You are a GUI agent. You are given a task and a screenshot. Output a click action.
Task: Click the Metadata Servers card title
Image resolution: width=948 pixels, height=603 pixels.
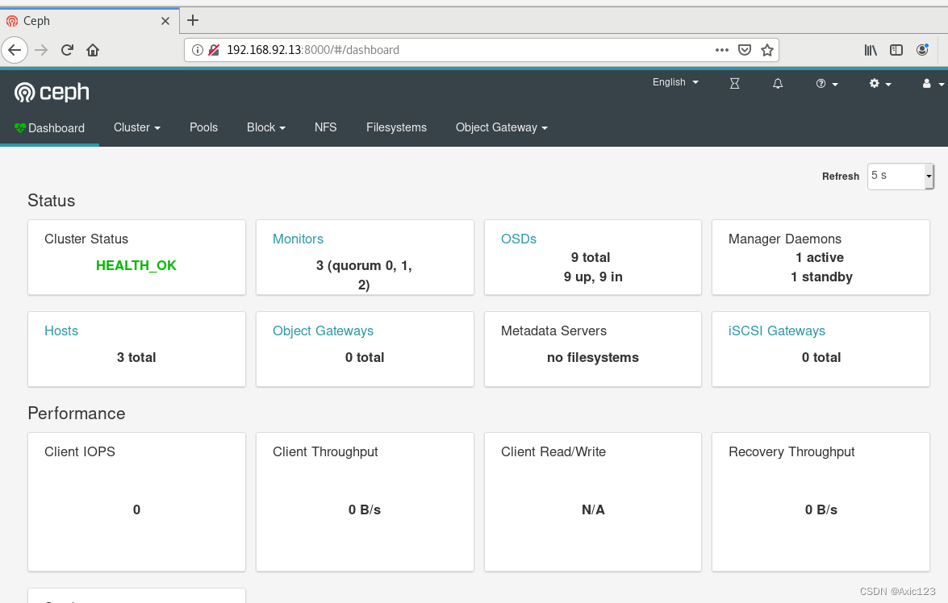(x=553, y=331)
